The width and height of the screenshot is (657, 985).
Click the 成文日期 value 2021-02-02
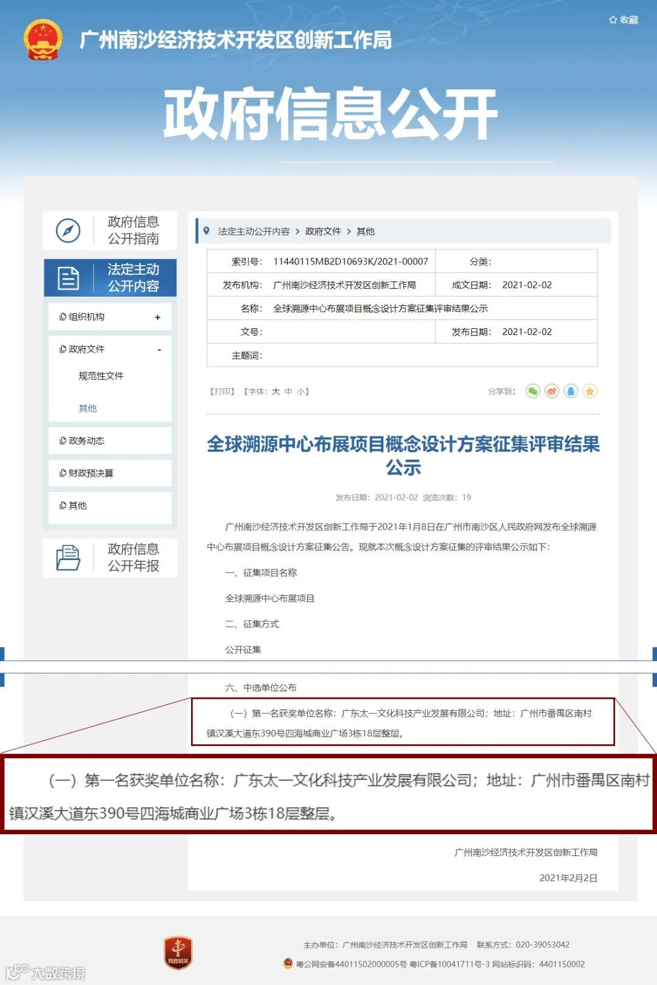coord(527,285)
